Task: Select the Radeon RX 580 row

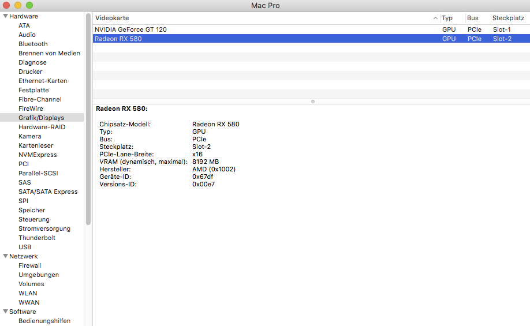Action: click(311, 39)
